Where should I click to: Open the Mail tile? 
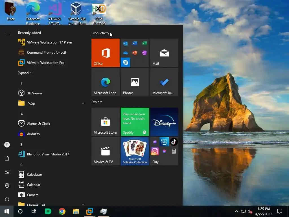[x=164, y=53]
